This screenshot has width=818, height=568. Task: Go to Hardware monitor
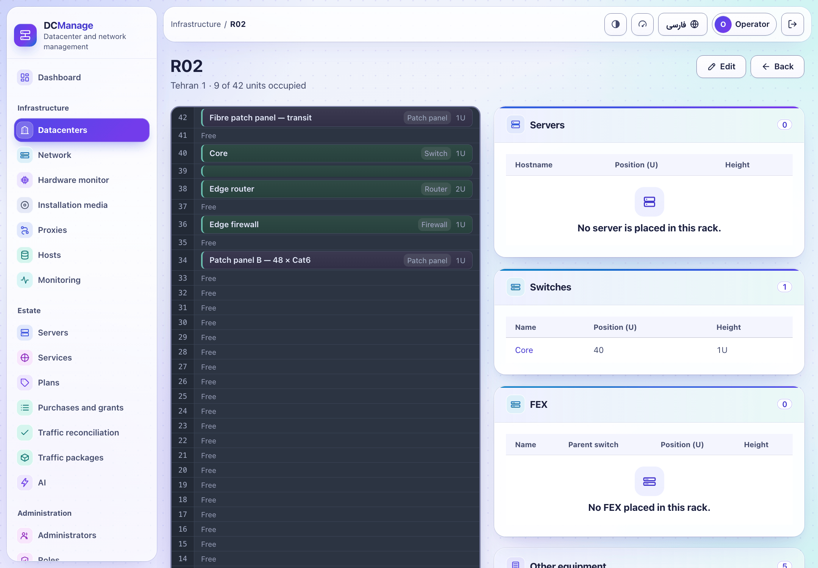tap(82, 180)
